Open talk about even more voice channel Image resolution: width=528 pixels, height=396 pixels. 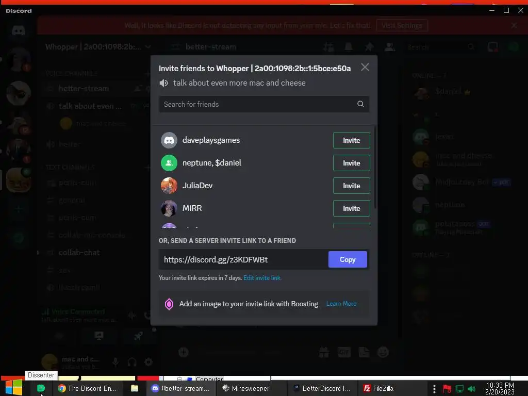(x=90, y=106)
